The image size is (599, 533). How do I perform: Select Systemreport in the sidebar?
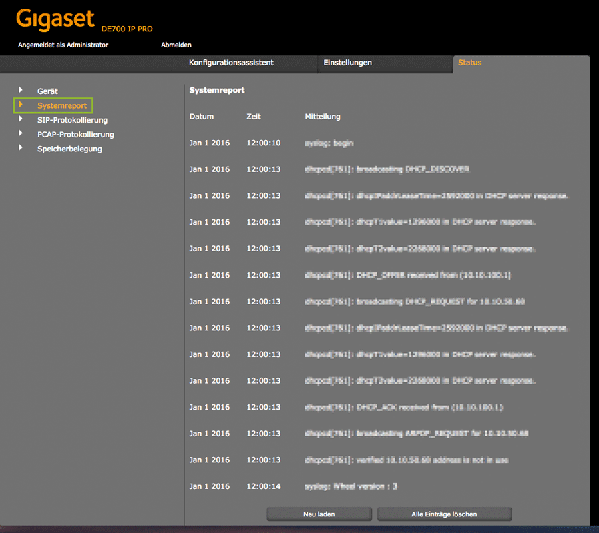(62, 106)
